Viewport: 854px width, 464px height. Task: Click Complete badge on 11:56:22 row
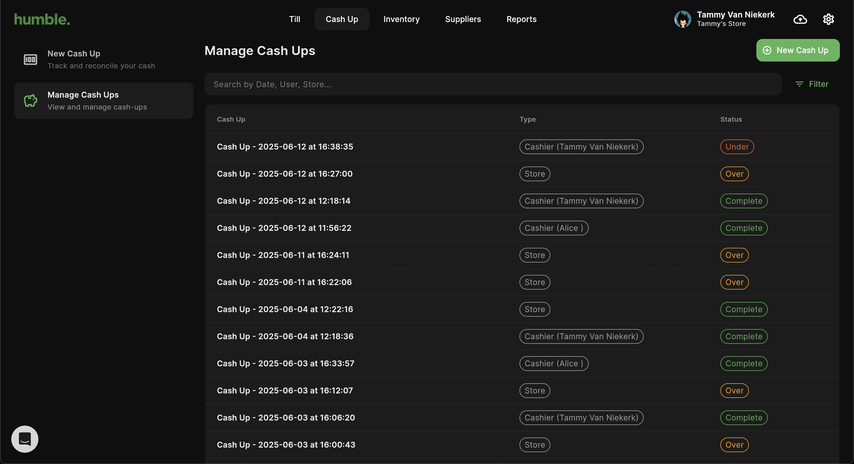(744, 228)
